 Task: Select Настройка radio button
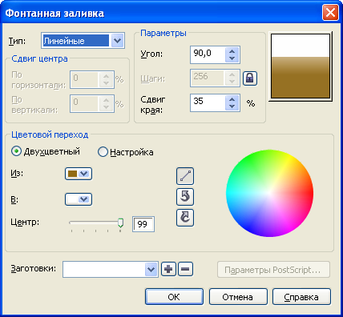(x=103, y=151)
